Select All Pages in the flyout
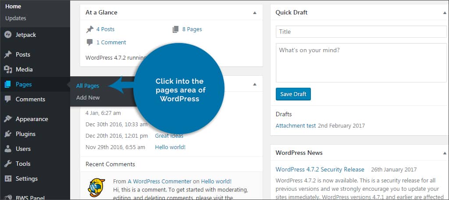 88,86
